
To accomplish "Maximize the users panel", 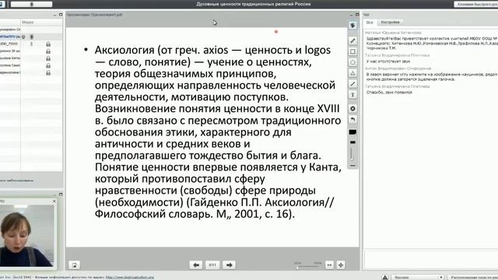I will pyautogui.click(x=61, y=15).
